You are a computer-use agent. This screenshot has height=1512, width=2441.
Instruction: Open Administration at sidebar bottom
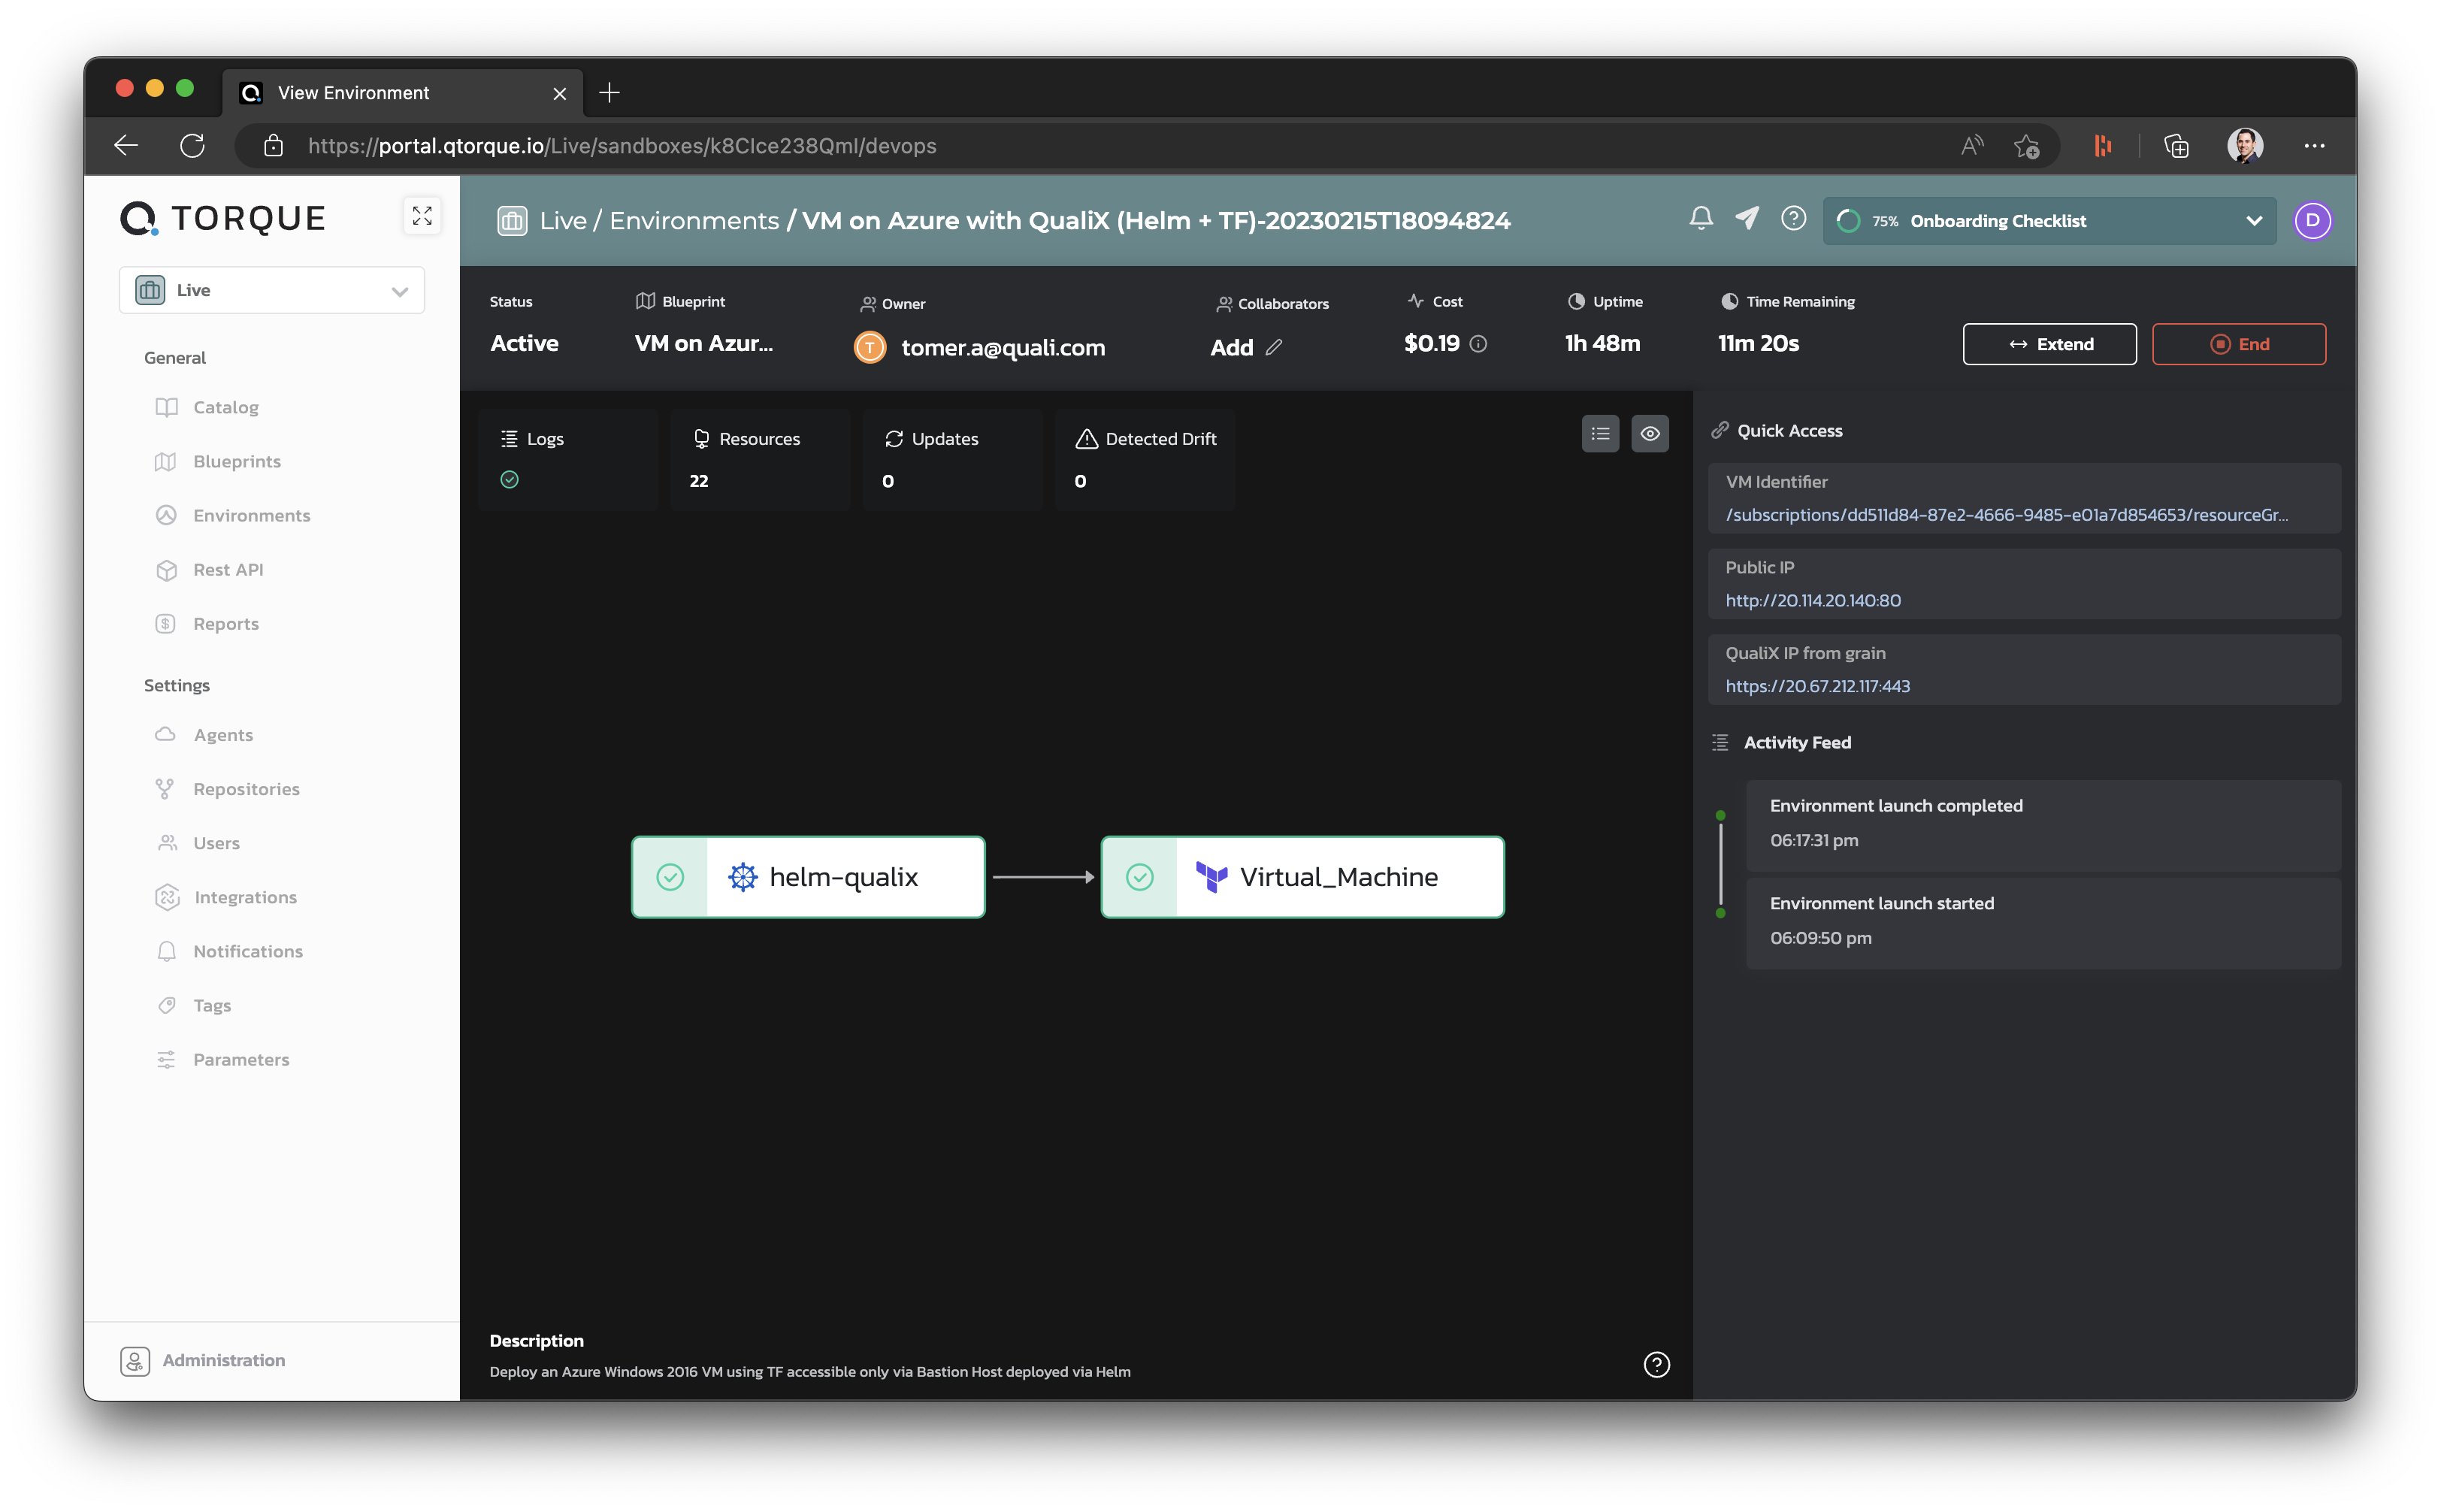204,1360
